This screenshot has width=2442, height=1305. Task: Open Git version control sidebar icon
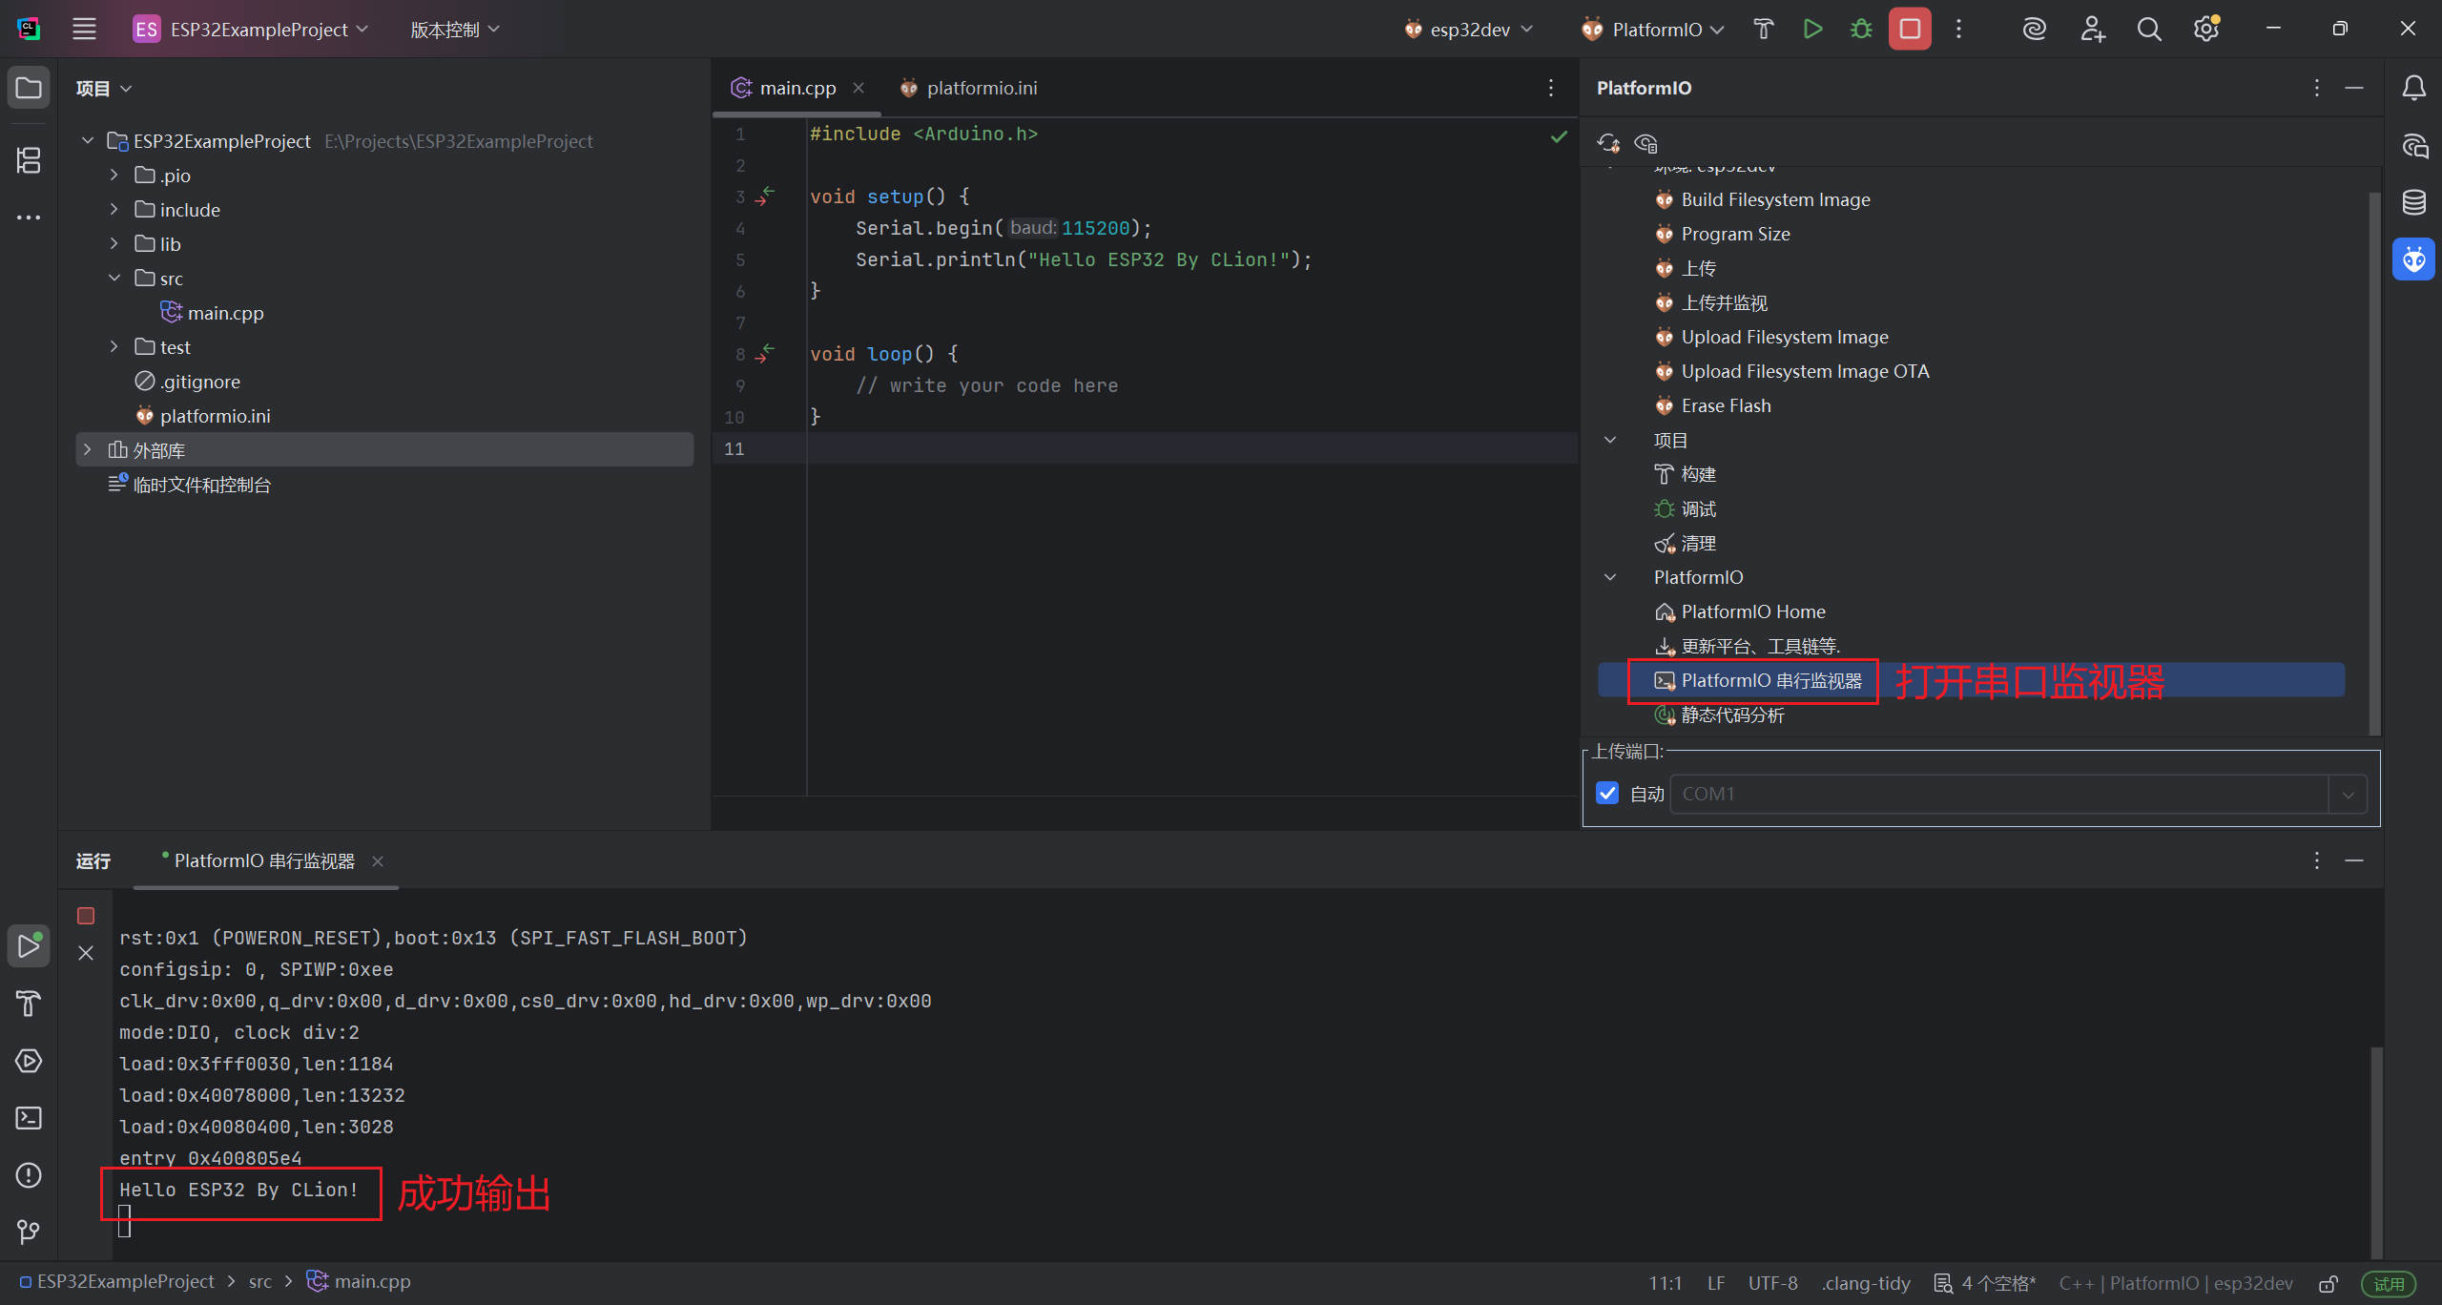coord(29,1232)
